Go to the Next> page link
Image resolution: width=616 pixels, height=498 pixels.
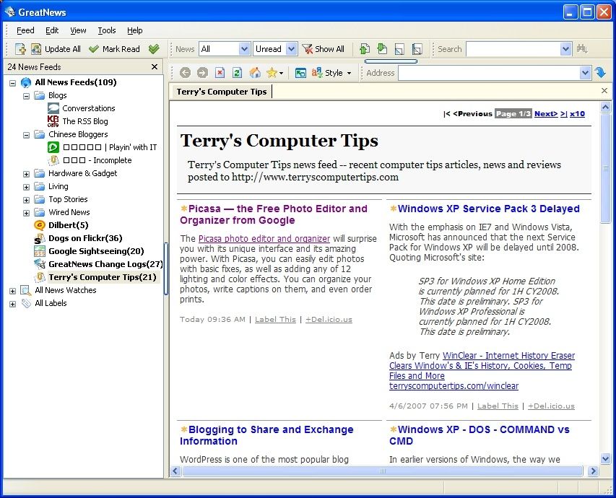pyautogui.click(x=546, y=113)
